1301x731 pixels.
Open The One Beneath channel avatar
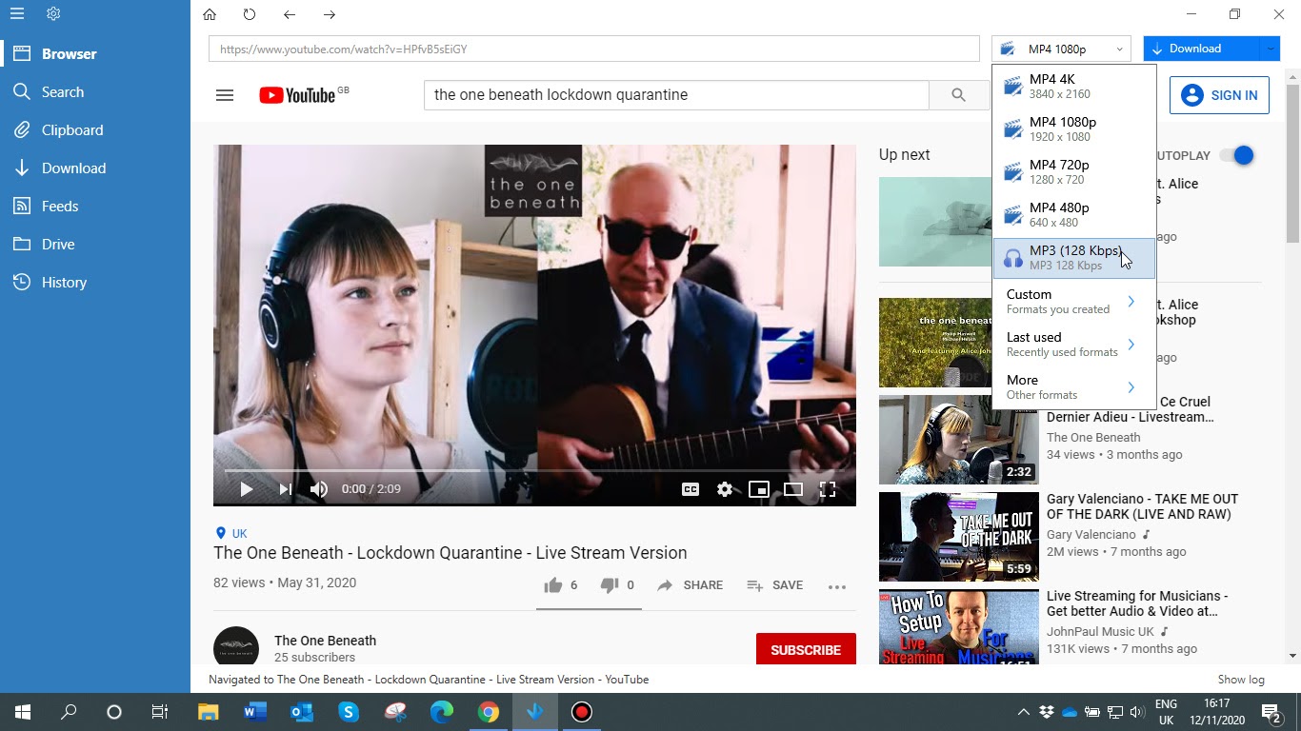pyautogui.click(x=236, y=648)
